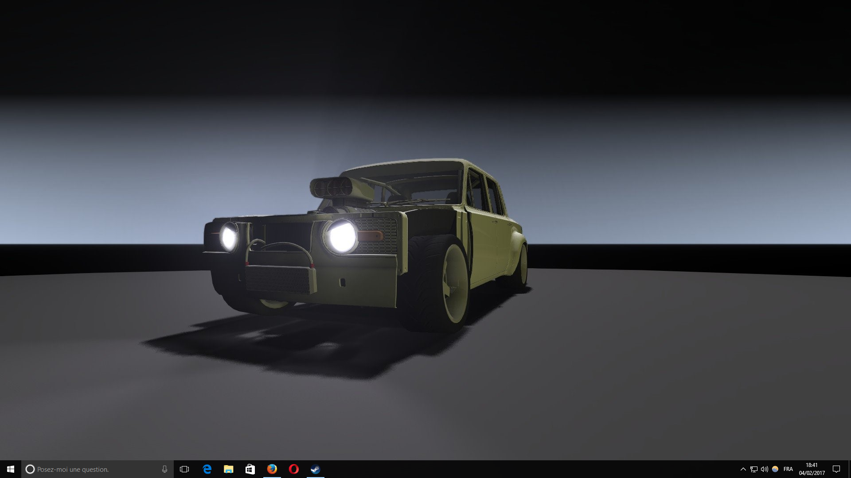This screenshot has height=478, width=851.
Task: Show hidden system tray icons
Action: [743, 469]
